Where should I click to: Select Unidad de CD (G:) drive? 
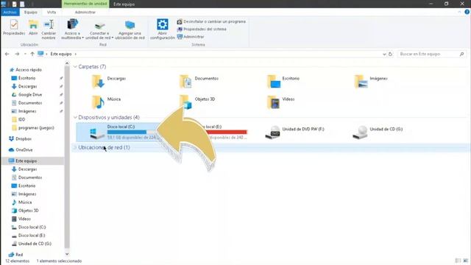tap(378, 132)
